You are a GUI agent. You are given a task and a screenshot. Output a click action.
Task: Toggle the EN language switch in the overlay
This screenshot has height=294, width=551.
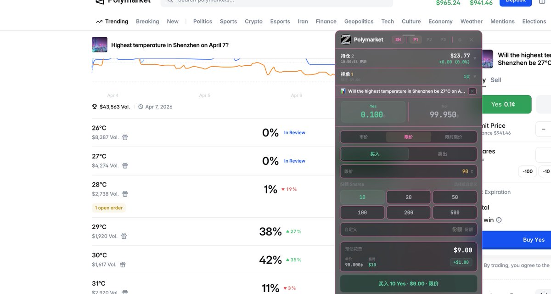coord(398,40)
